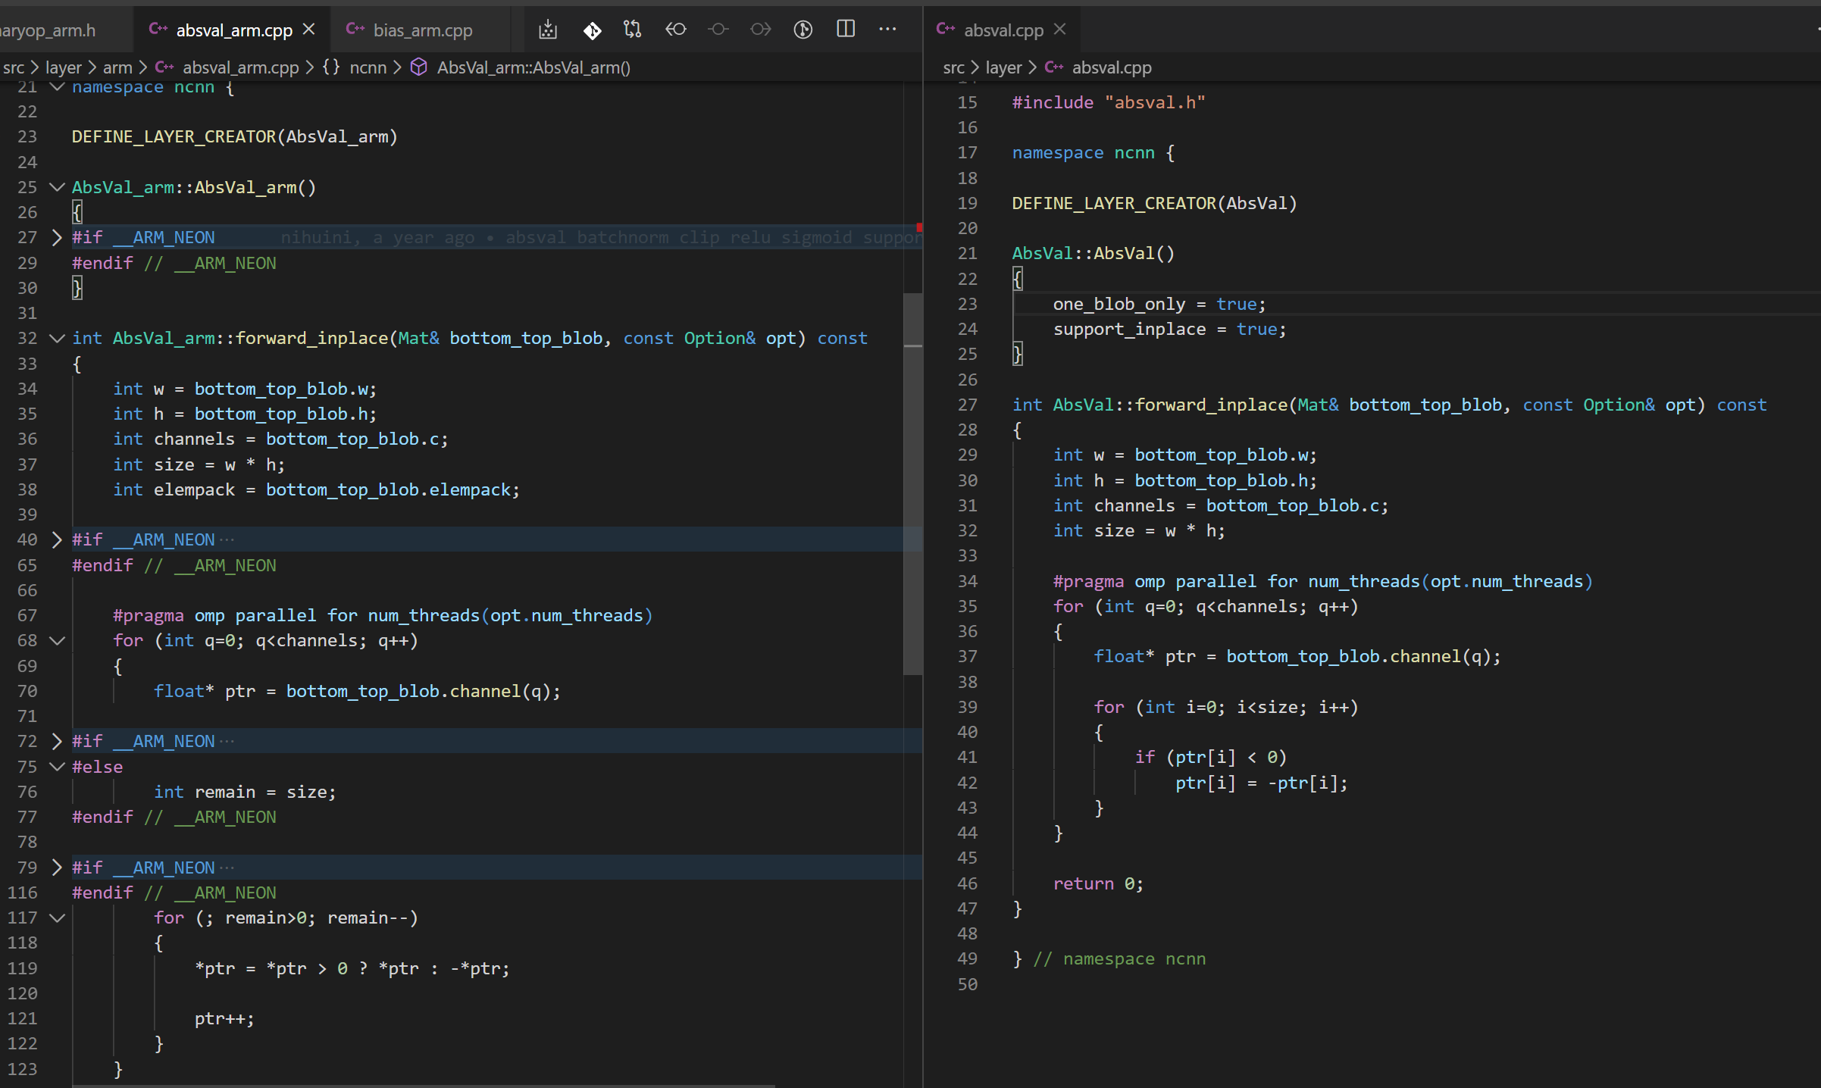
Task: Click absval.cpp breadcrumb in right editor
Action: pyautogui.click(x=1112, y=67)
